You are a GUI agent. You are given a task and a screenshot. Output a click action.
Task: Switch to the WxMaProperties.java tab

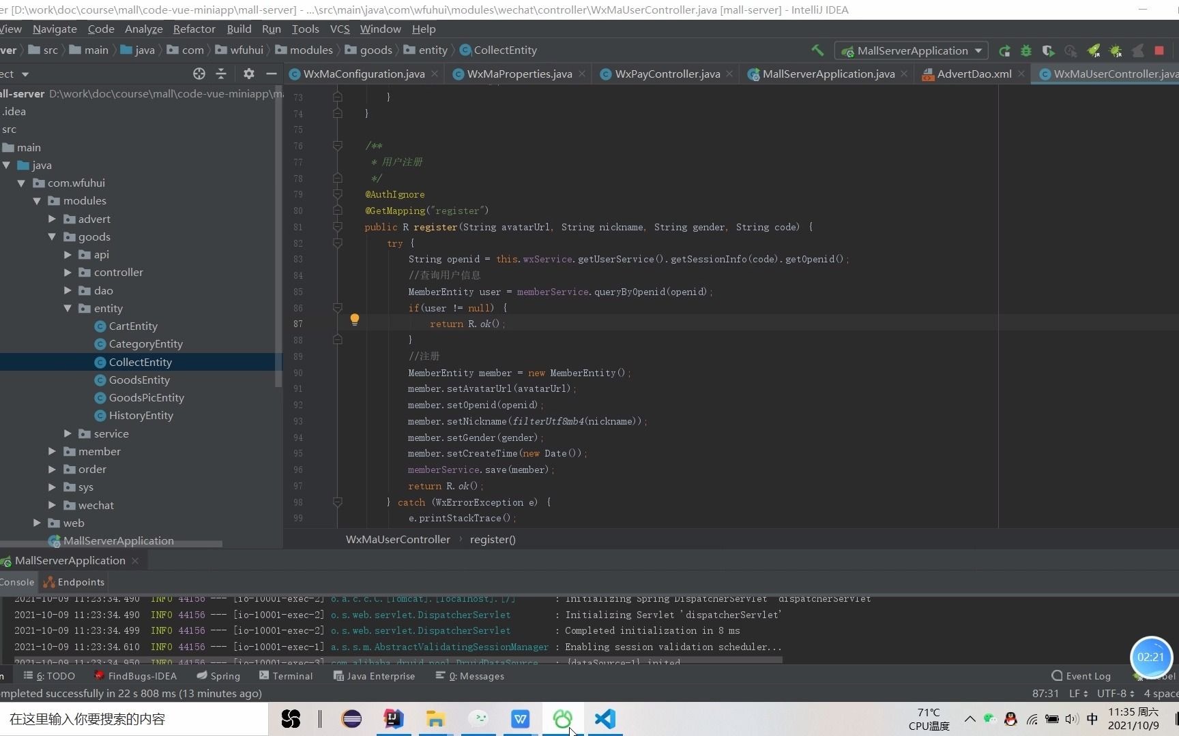[x=519, y=74]
